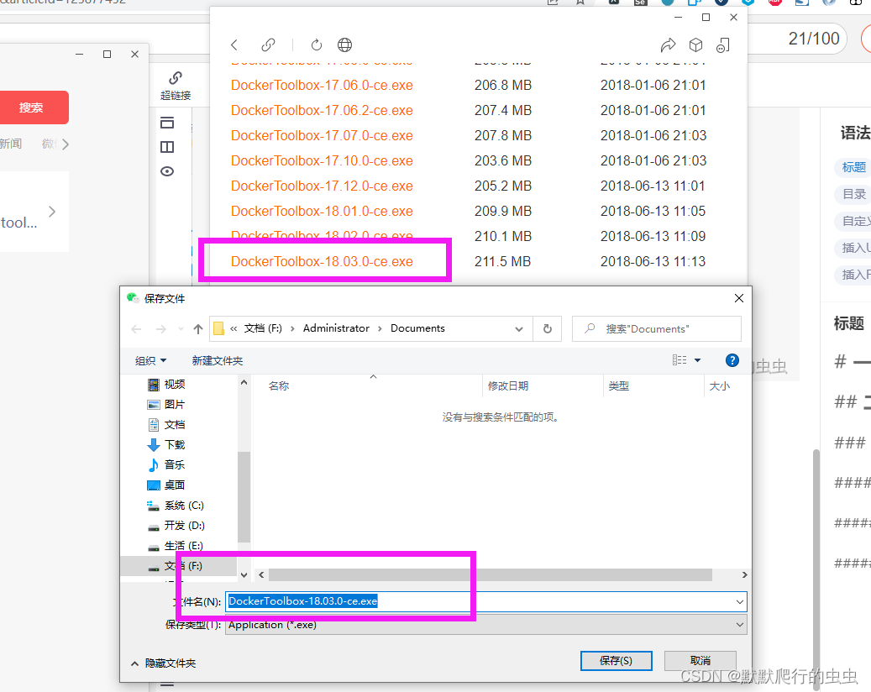Image resolution: width=871 pixels, height=692 pixels.
Task: Open help in save dialog
Action: point(732,360)
